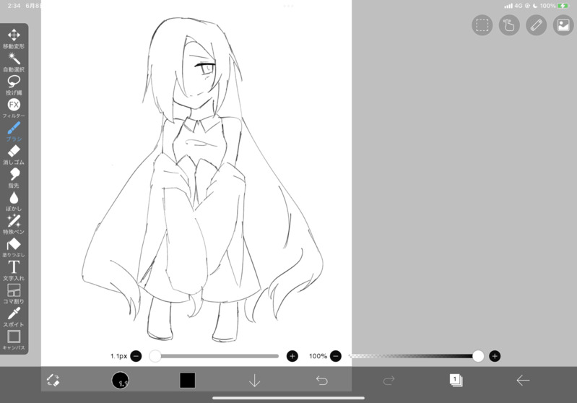The image size is (577, 403).
Task: Open the layers panel showing 1
Action: click(456, 380)
